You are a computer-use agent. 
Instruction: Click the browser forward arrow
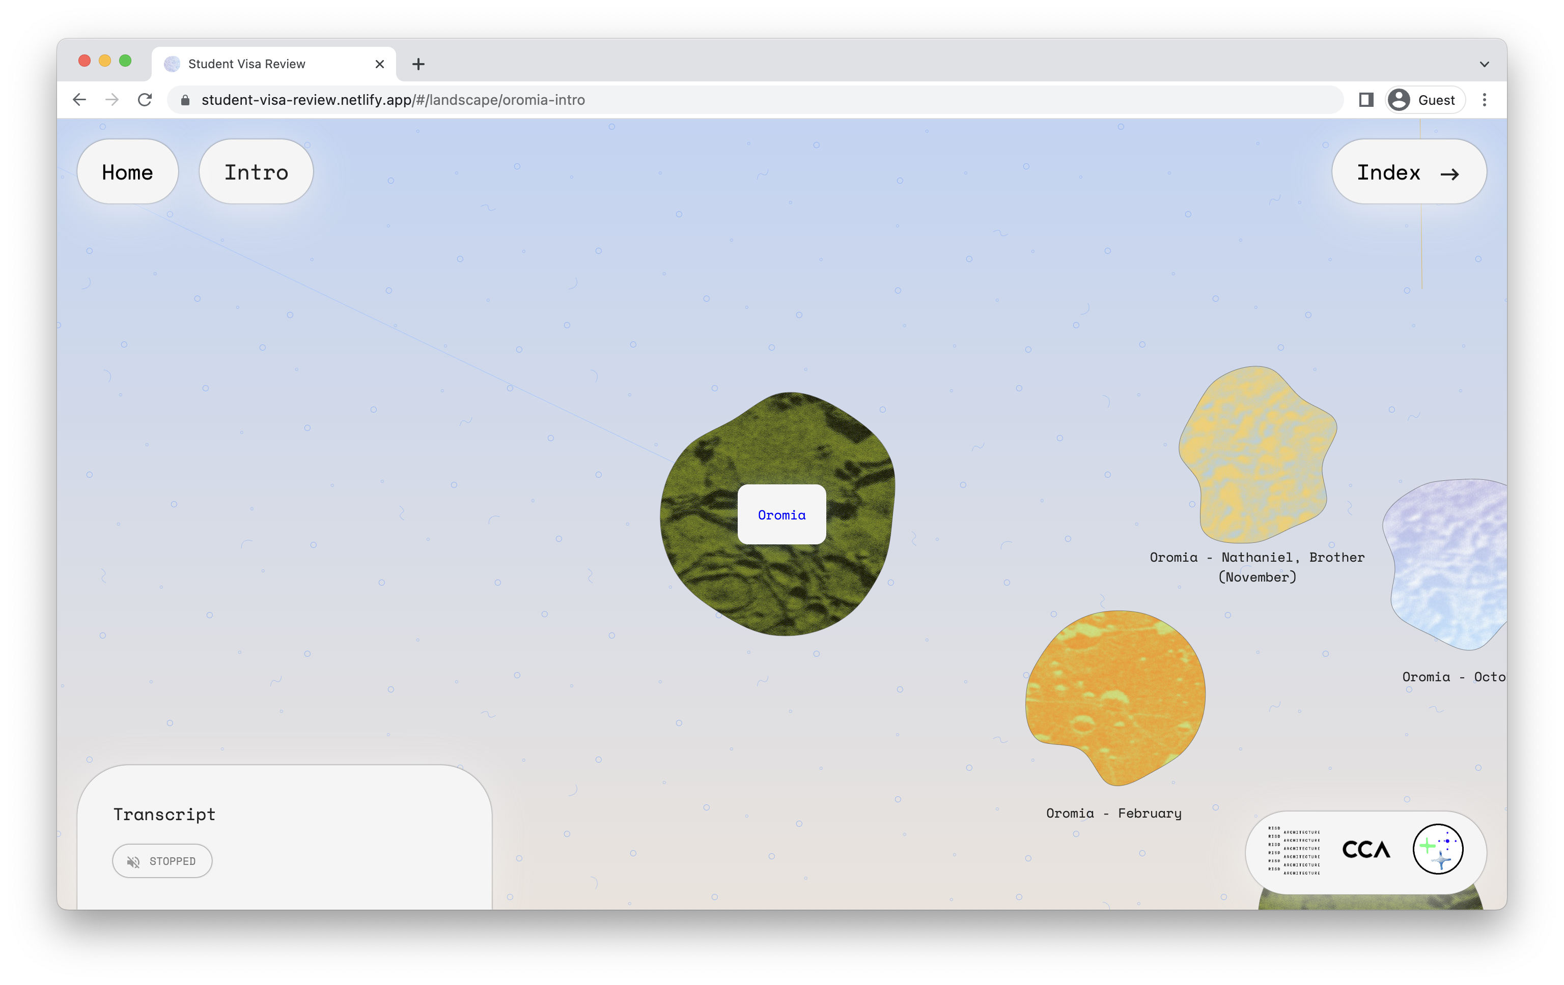pos(111,100)
